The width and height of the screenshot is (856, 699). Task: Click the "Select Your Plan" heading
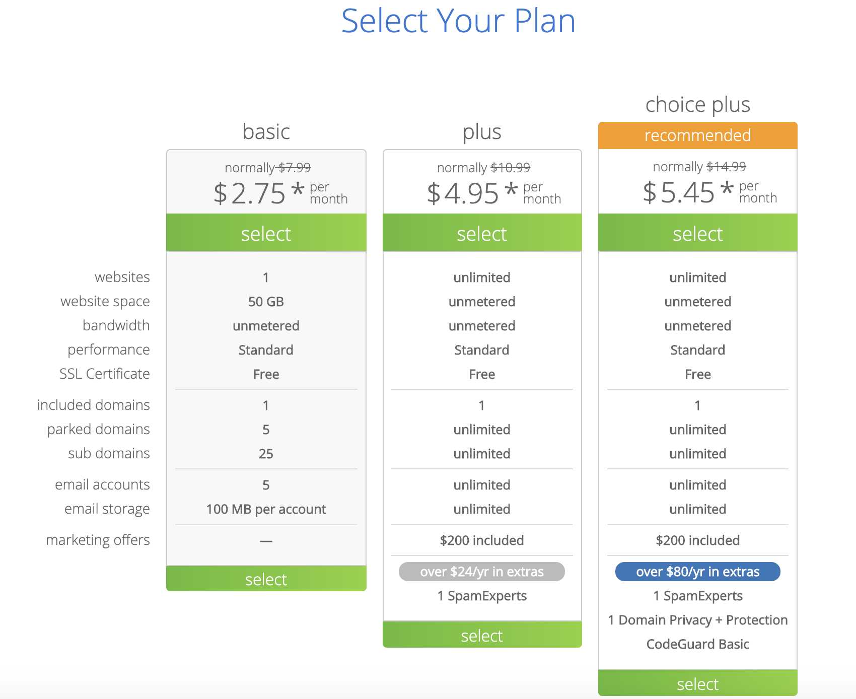pos(458,21)
